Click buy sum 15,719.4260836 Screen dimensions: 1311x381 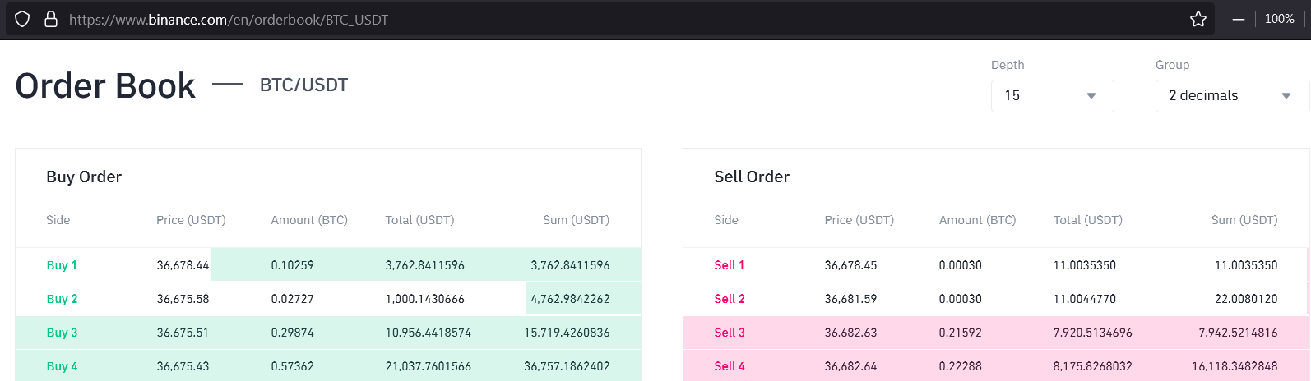coord(567,333)
